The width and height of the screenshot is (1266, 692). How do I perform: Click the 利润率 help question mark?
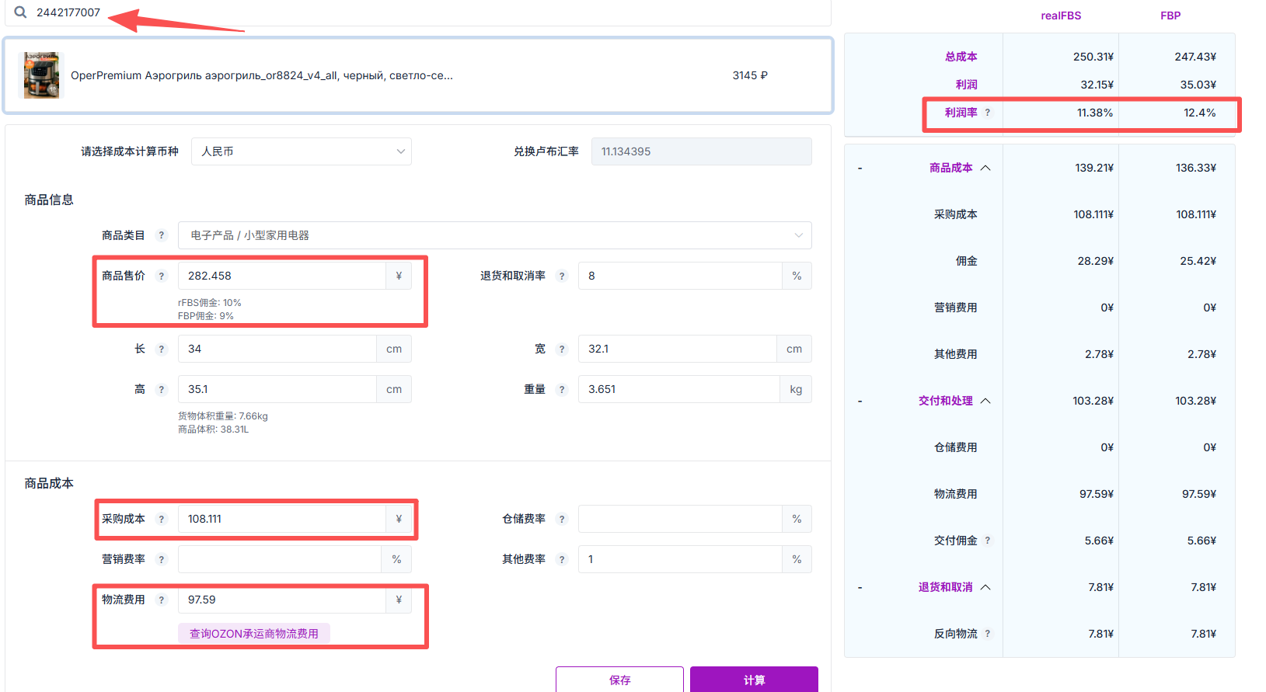coord(988,113)
